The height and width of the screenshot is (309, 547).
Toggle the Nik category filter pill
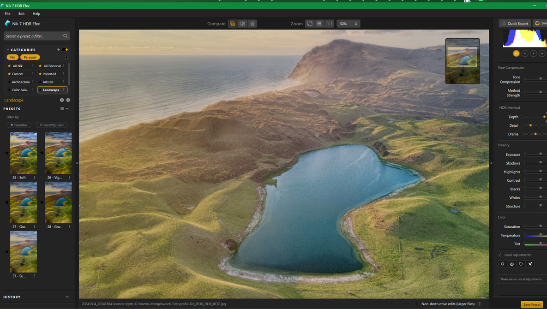(12, 57)
